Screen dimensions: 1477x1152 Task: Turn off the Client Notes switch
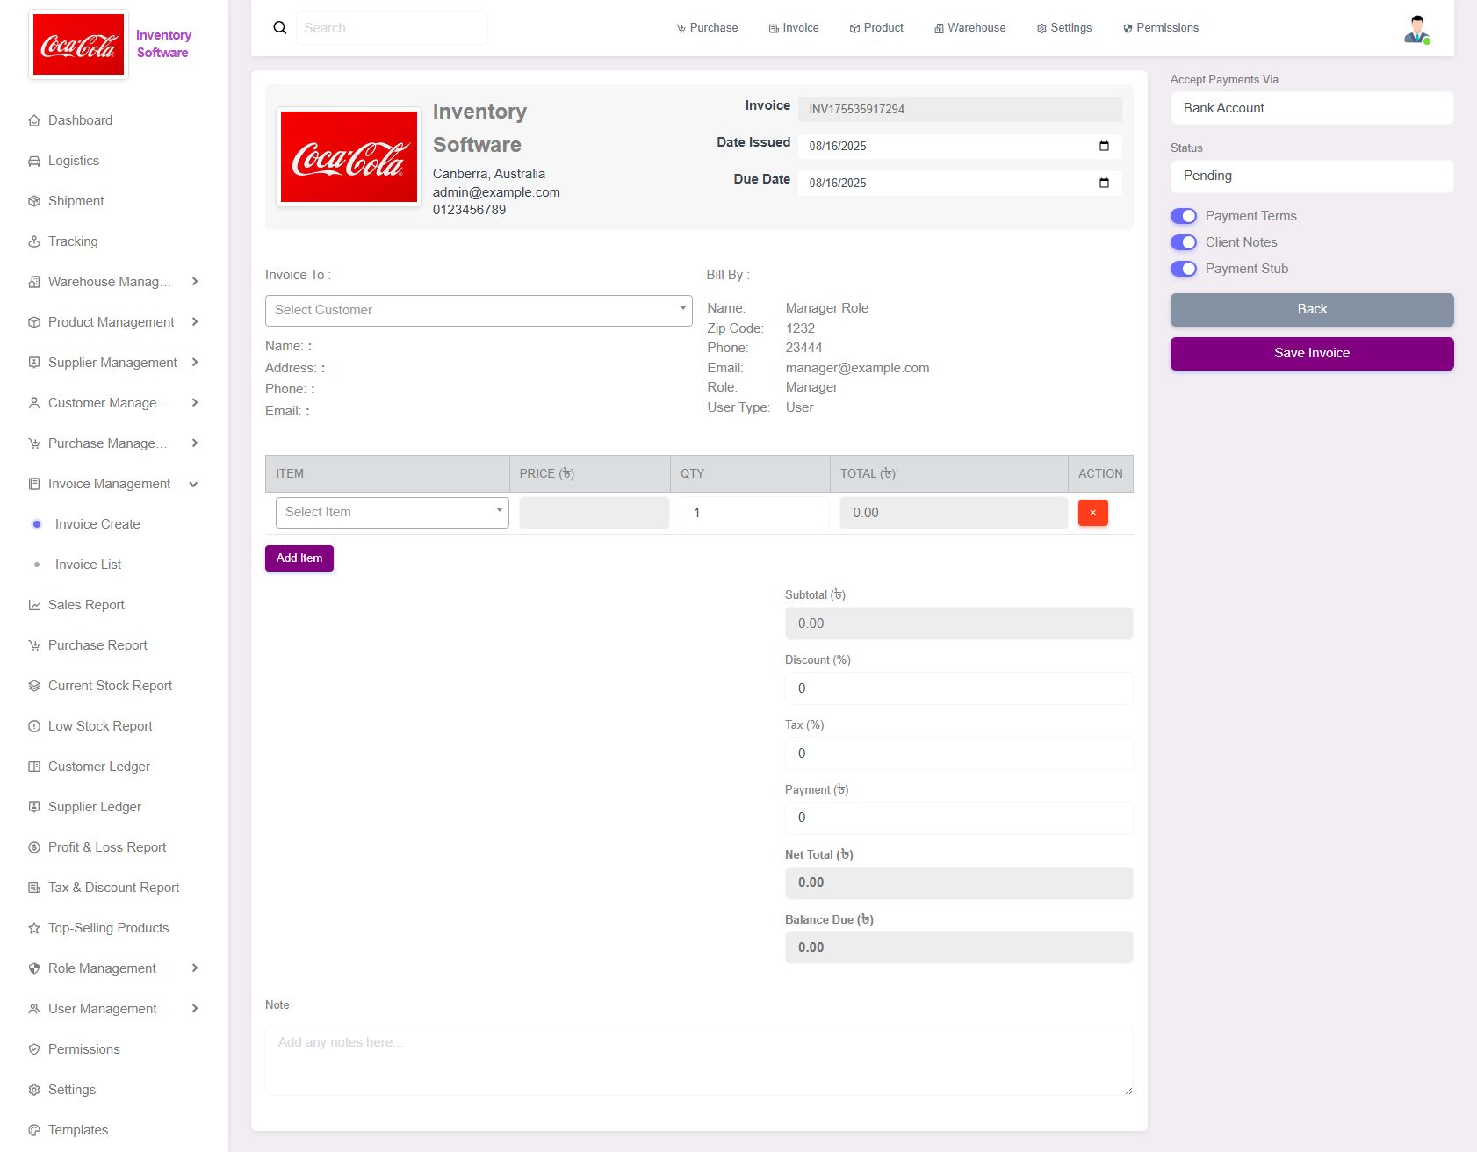tap(1183, 242)
